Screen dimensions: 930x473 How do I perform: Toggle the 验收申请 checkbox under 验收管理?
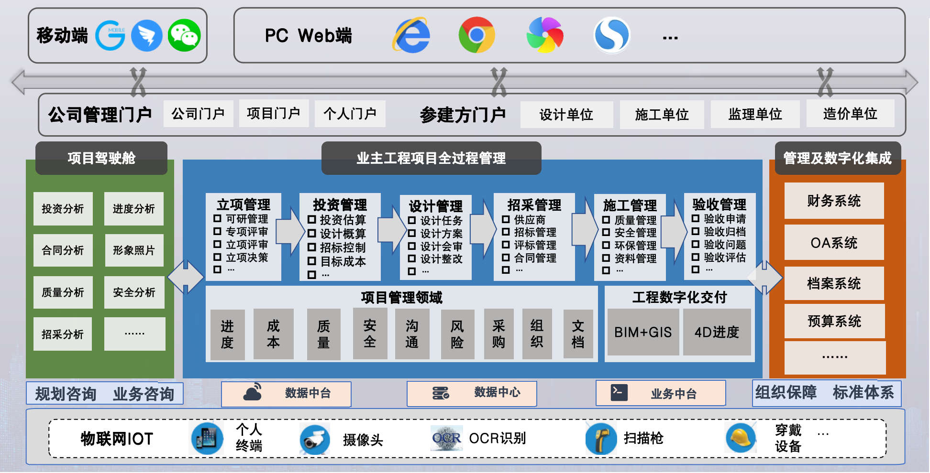click(696, 219)
